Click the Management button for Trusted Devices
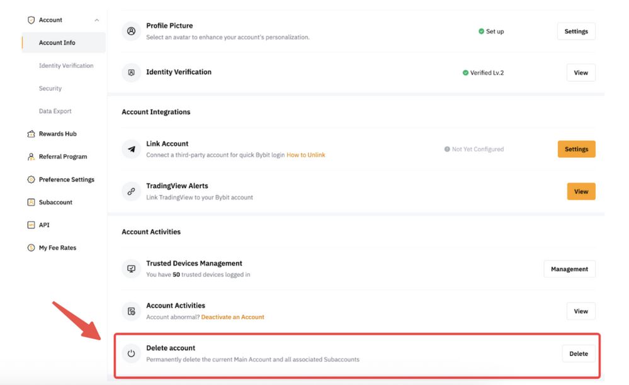 coord(569,269)
